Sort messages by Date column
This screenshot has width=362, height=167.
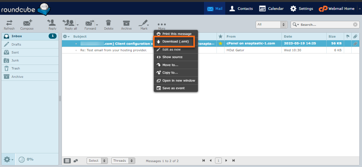[x=288, y=36]
